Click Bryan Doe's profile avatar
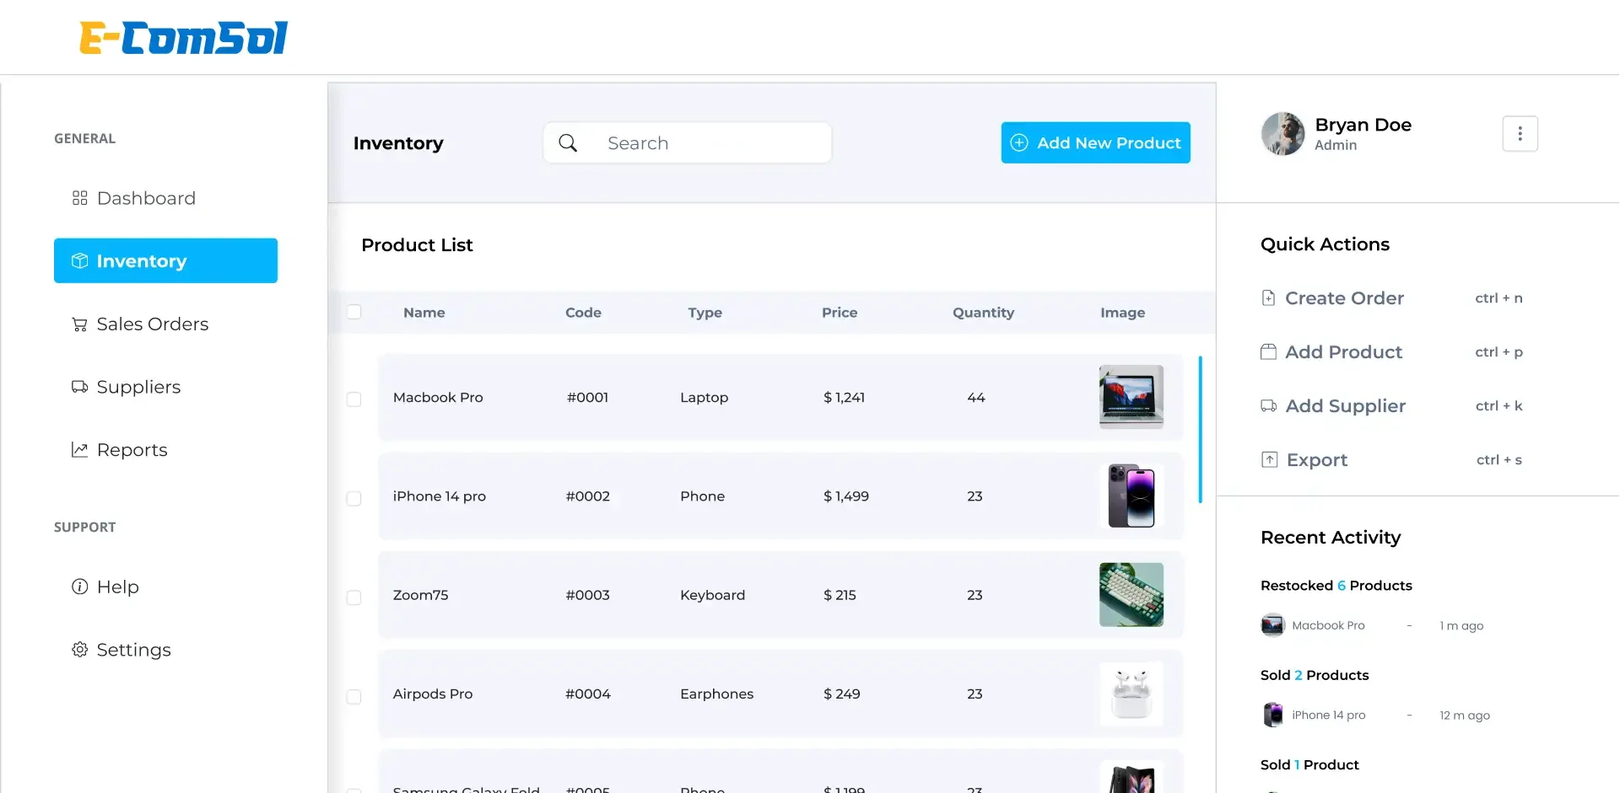1620x793 pixels. tap(1283, 134)
